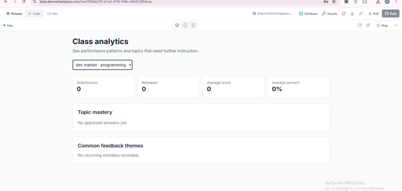
Task: Click the Stop button
Action: [x=382, y=25]
